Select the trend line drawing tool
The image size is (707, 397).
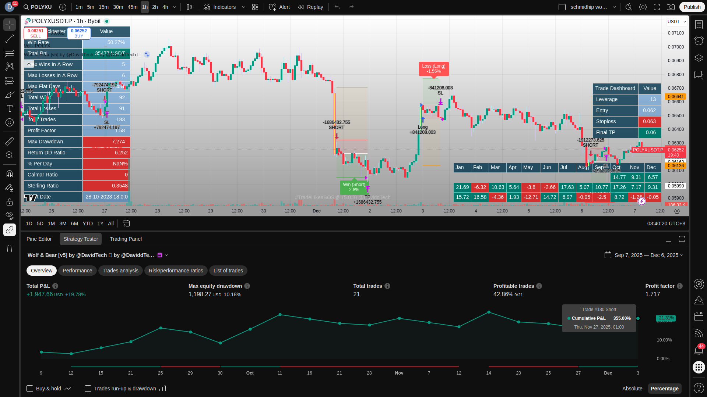click(10, 39)
